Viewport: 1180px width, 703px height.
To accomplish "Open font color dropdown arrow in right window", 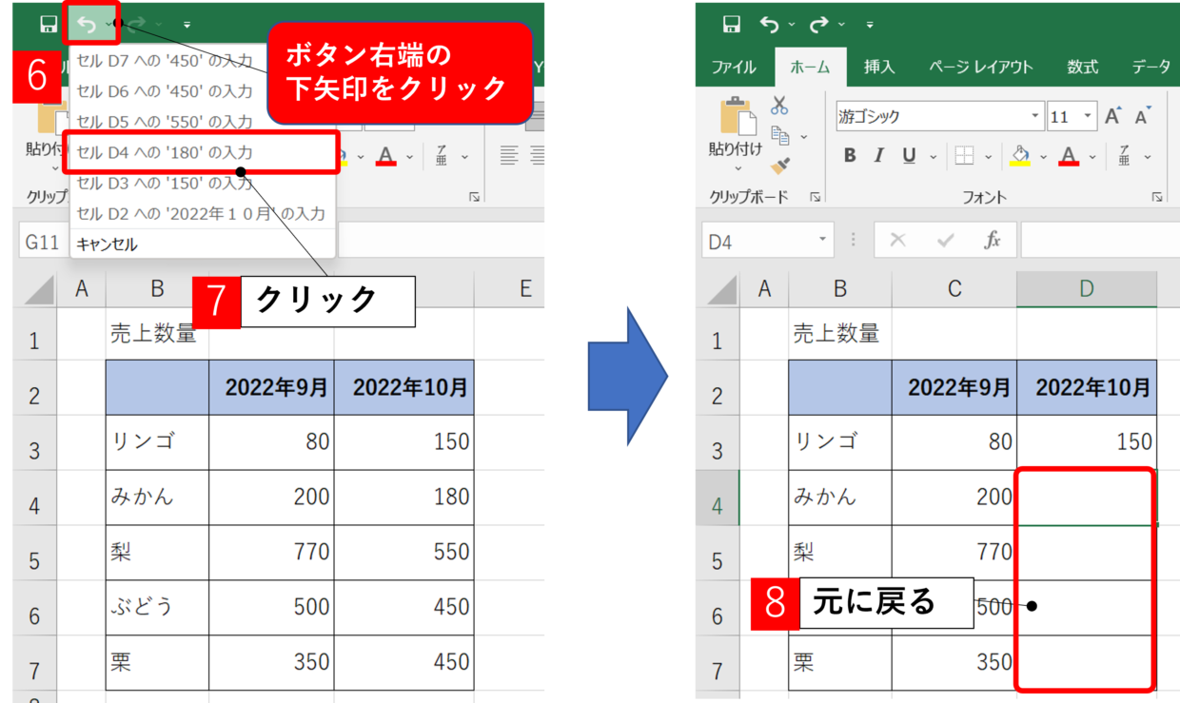I will [x=1092, y=157].
